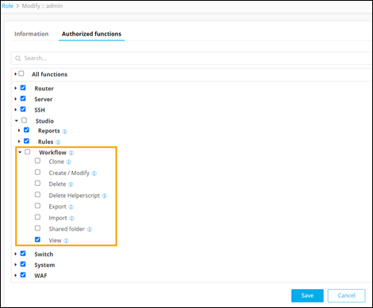Check the All functions checkbox

click(x=21, y=74)
